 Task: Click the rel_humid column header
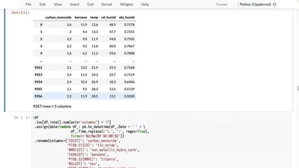[x=108, y=17]
